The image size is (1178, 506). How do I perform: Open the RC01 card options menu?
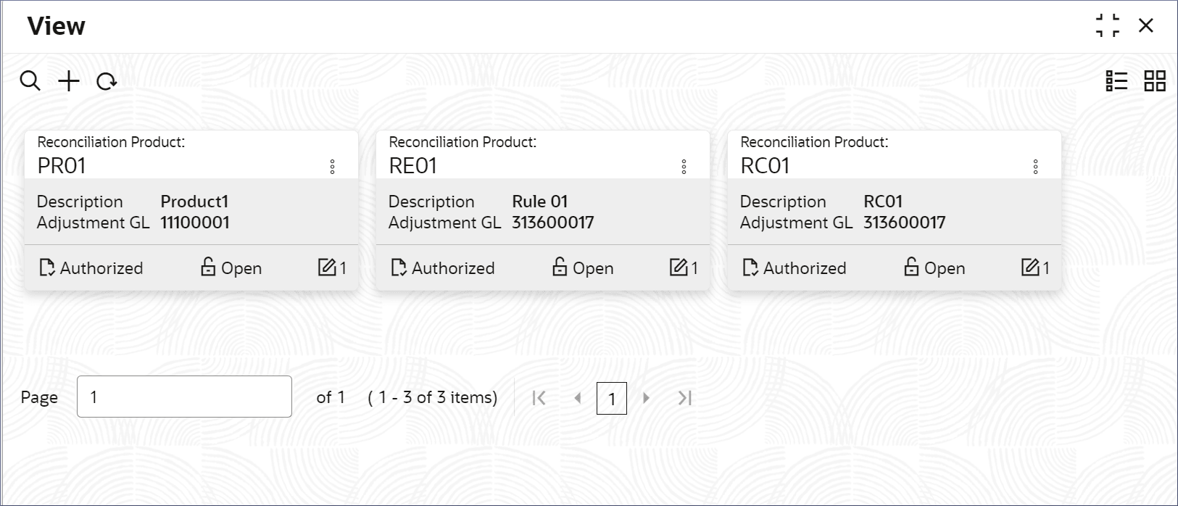1035,167
